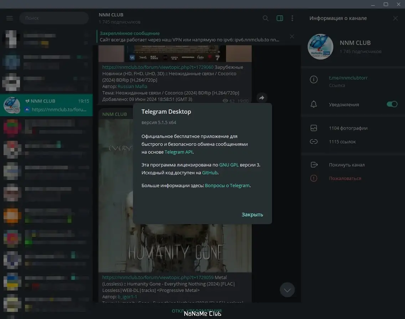Click the NNM CLUB chat list avatar
The width and height of the screenshot is (405, 319).
pos(12,105)
